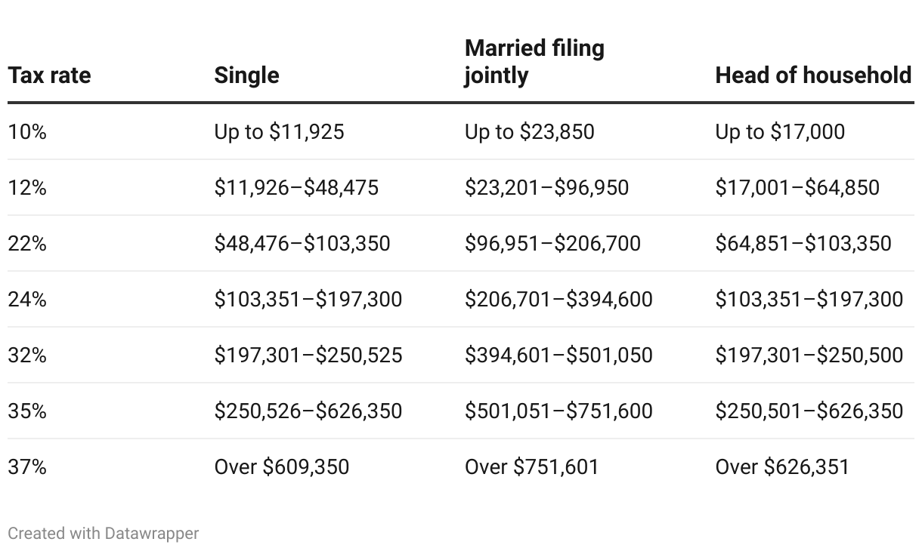Select the 35% tax rate cell
Screen dimensions: 922x551
(27, 411)
